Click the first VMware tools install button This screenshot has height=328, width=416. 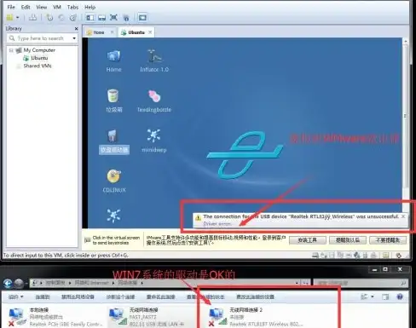click(308, 240)
